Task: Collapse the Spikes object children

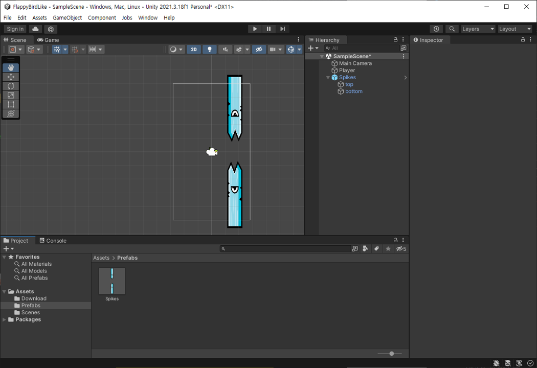Action: 328,78
